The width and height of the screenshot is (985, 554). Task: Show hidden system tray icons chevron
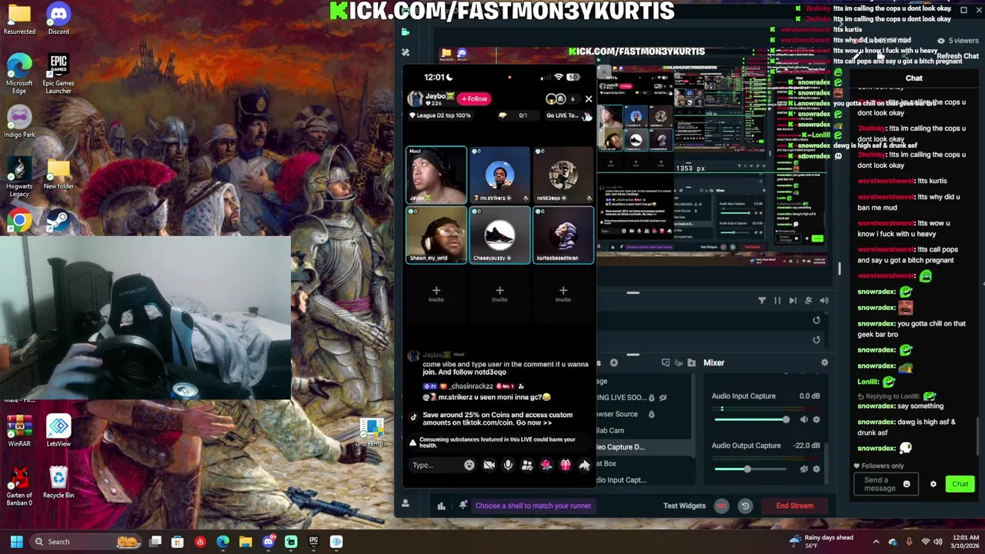coord(875,542)
